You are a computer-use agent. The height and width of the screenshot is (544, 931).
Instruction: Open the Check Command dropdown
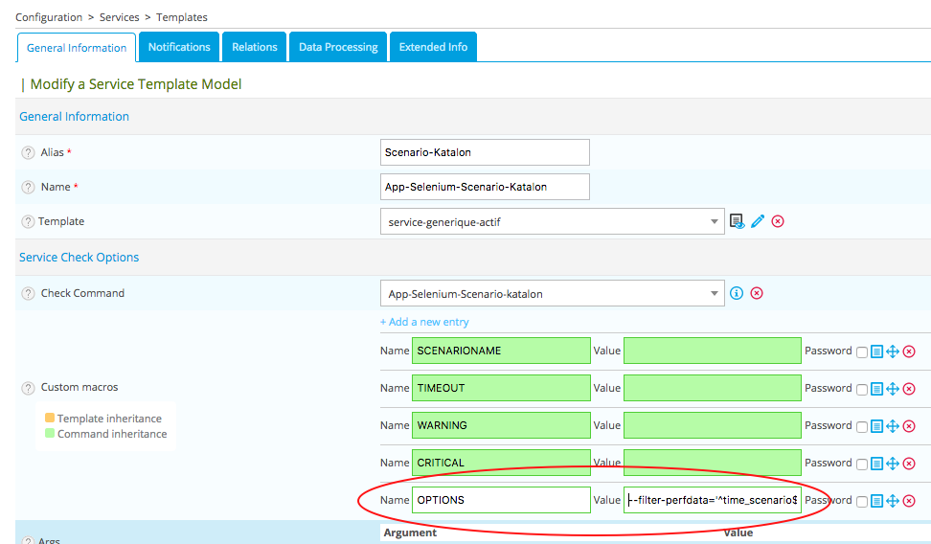point(715,293)
